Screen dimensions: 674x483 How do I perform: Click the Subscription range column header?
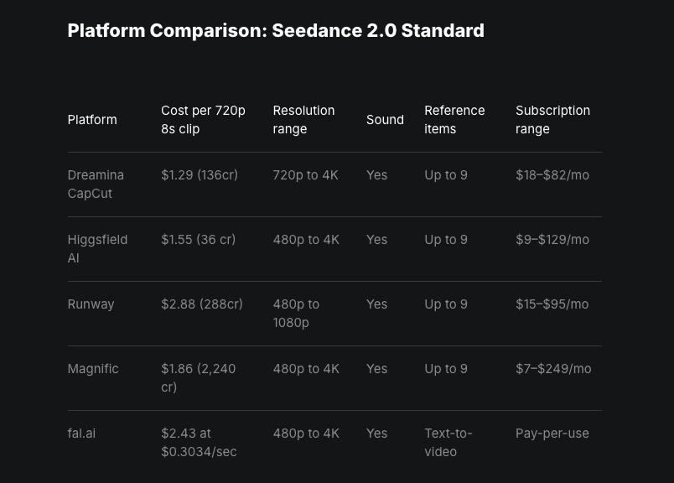552,120
